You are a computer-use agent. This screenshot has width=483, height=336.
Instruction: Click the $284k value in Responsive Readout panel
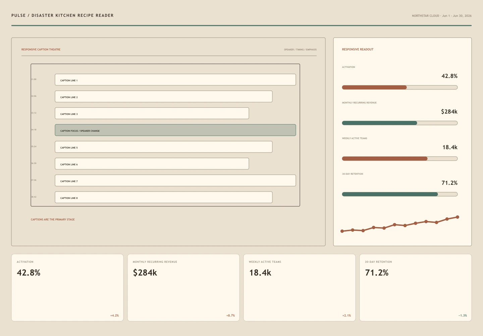pos(449,112)
